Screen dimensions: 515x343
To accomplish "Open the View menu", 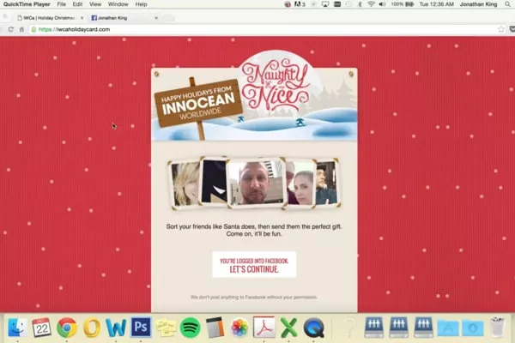I will (x=95, y=4).
